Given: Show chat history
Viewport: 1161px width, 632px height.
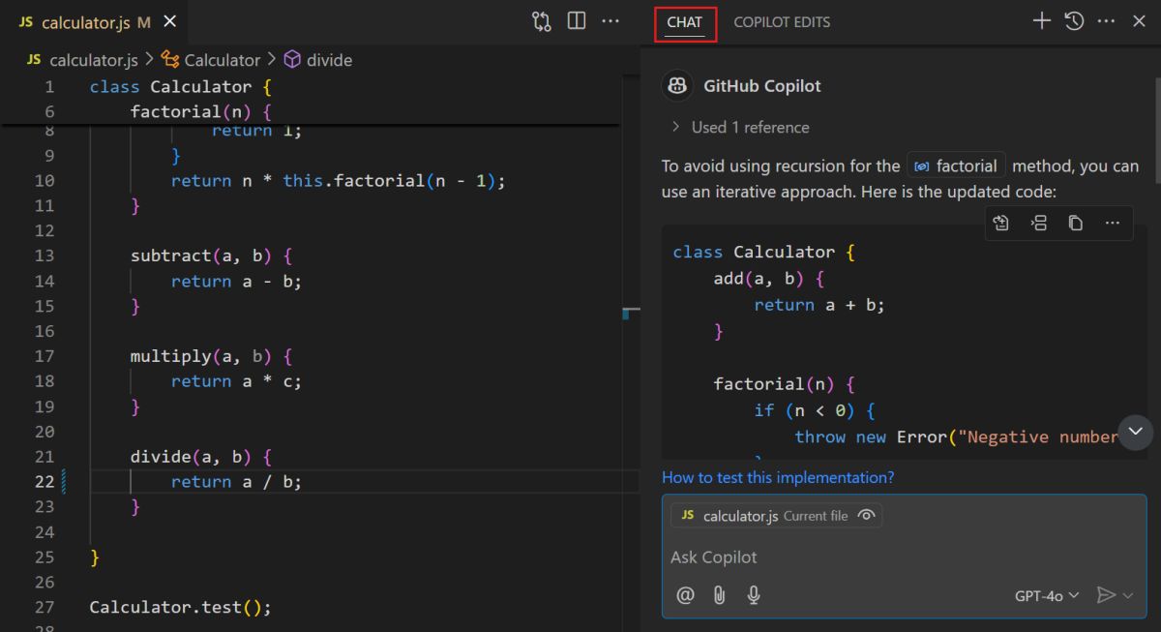Looking at the screenshot, I should tap(1074, 21).
